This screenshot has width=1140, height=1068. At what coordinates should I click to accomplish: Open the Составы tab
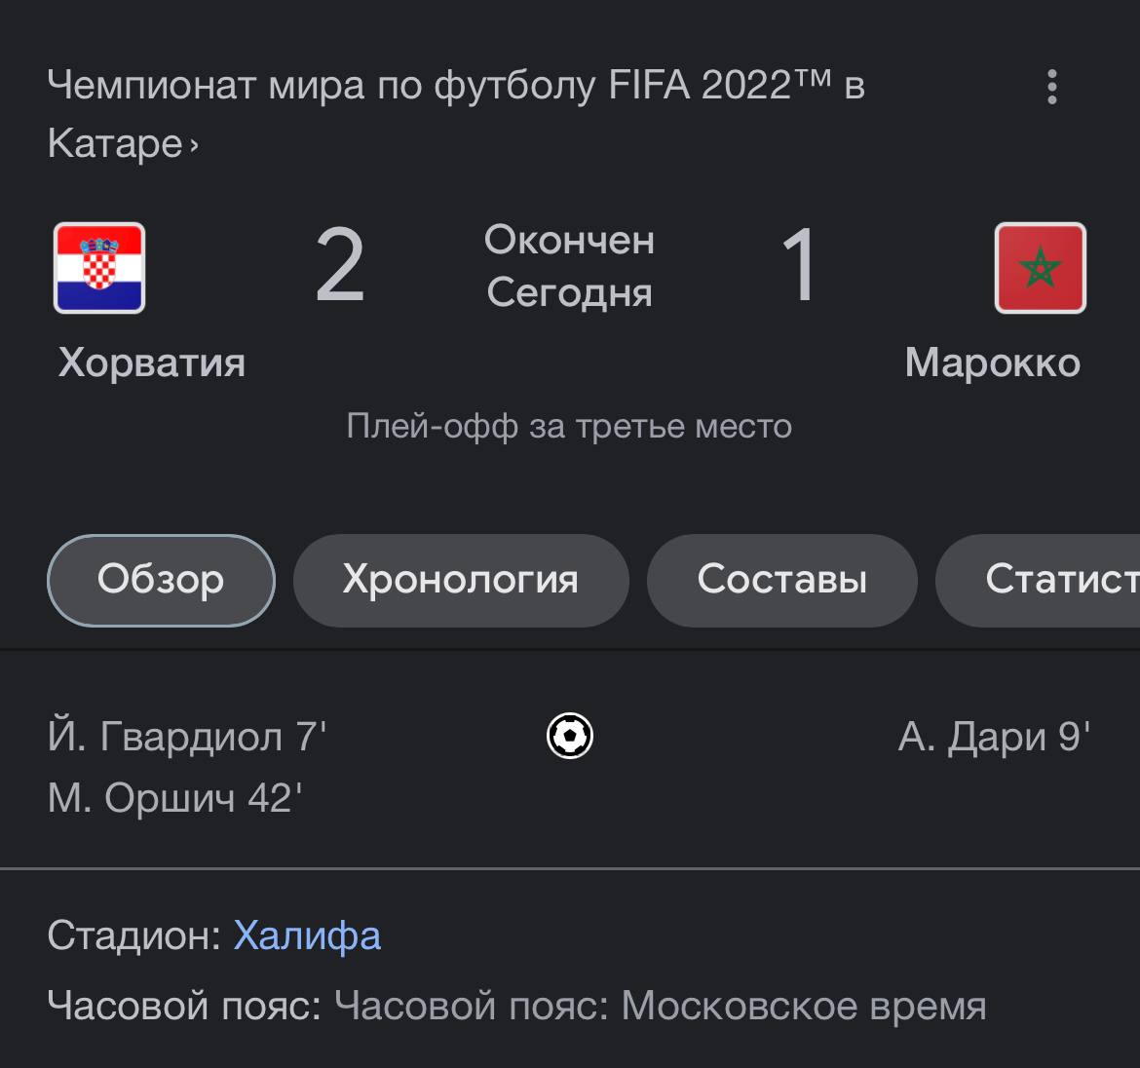pos(781,580)
